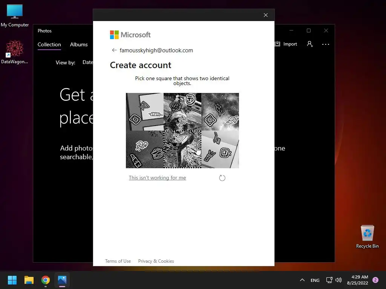The image size is (386, 289).
Task: Open volume control tray icon
Action: pyautogui.click(x=339, y=280)
